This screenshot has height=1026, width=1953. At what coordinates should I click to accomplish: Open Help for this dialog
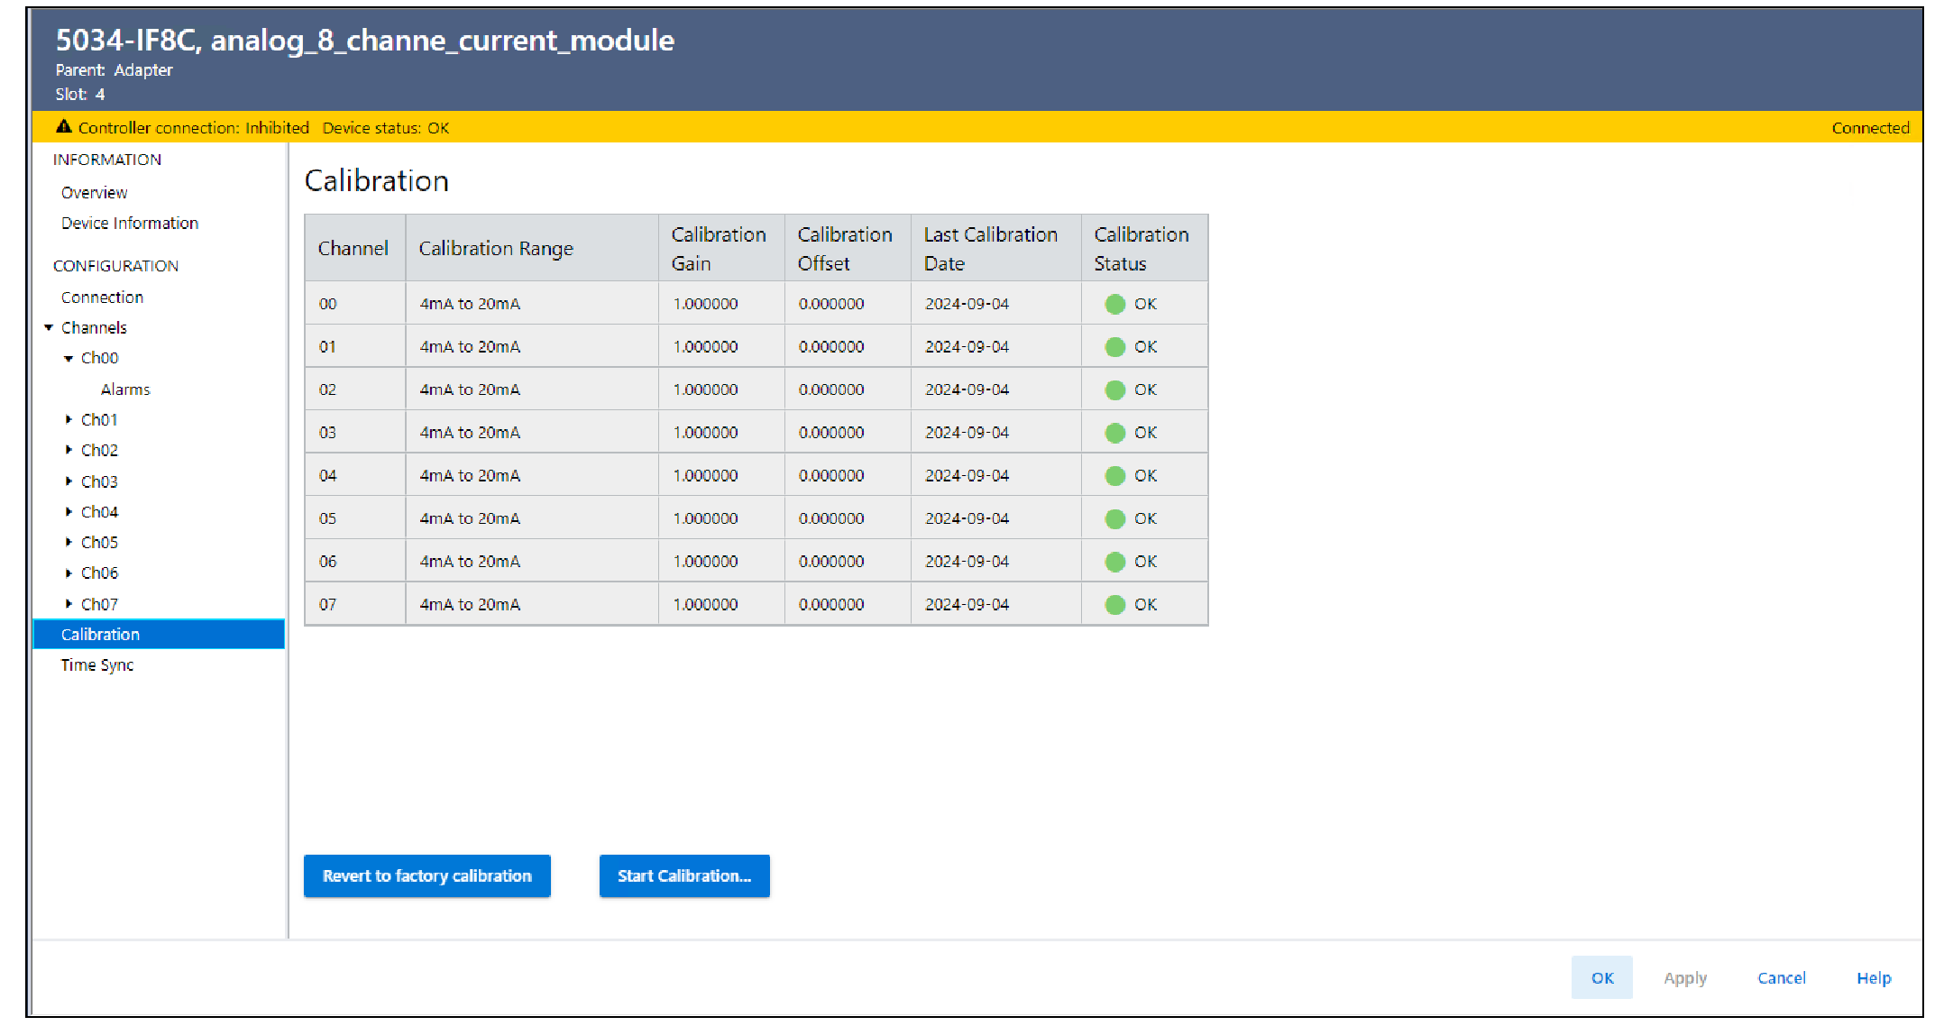tap(1874, 977)
